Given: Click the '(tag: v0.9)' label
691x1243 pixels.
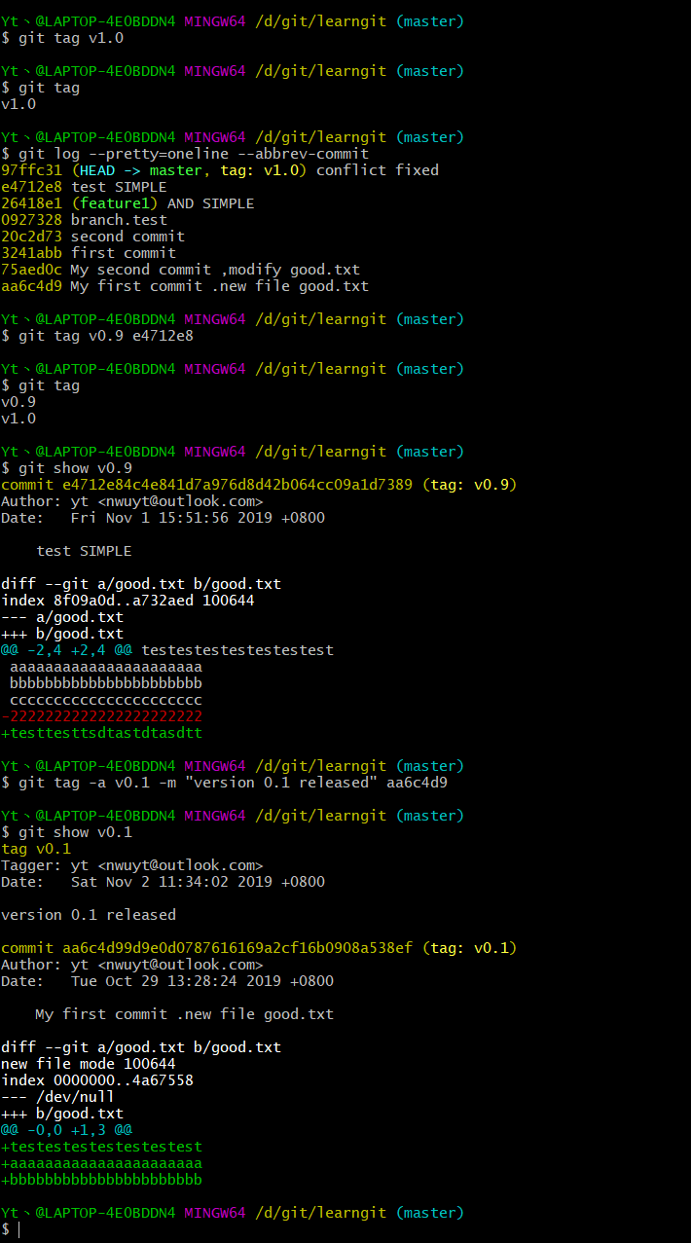Looking at the screenshot, I should point(469,485).
